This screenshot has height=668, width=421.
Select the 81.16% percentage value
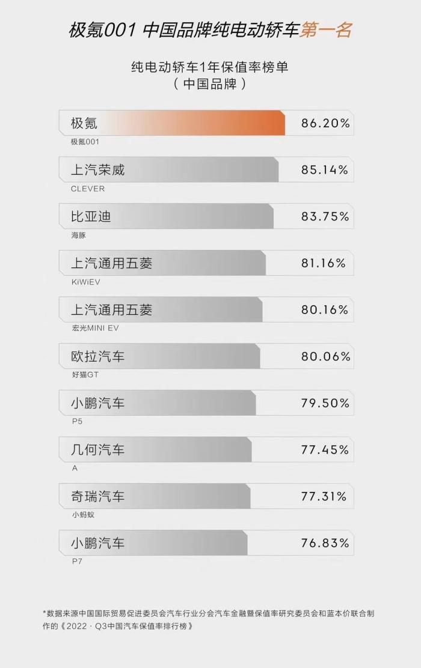[x=324, y=263]
